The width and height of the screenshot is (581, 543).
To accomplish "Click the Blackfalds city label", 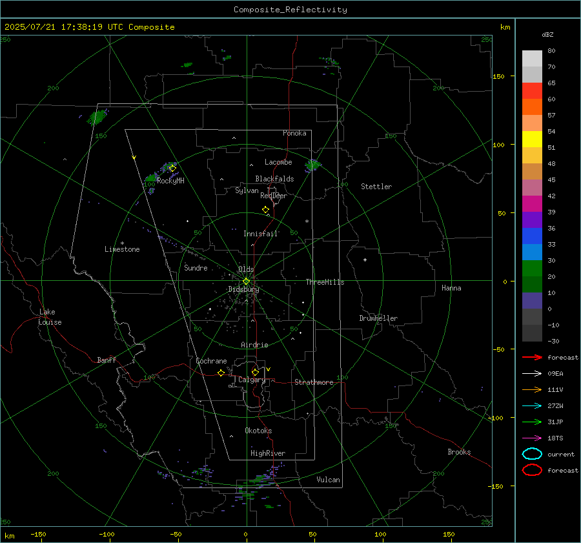I will pyautogui.click(x=274, y=179).
